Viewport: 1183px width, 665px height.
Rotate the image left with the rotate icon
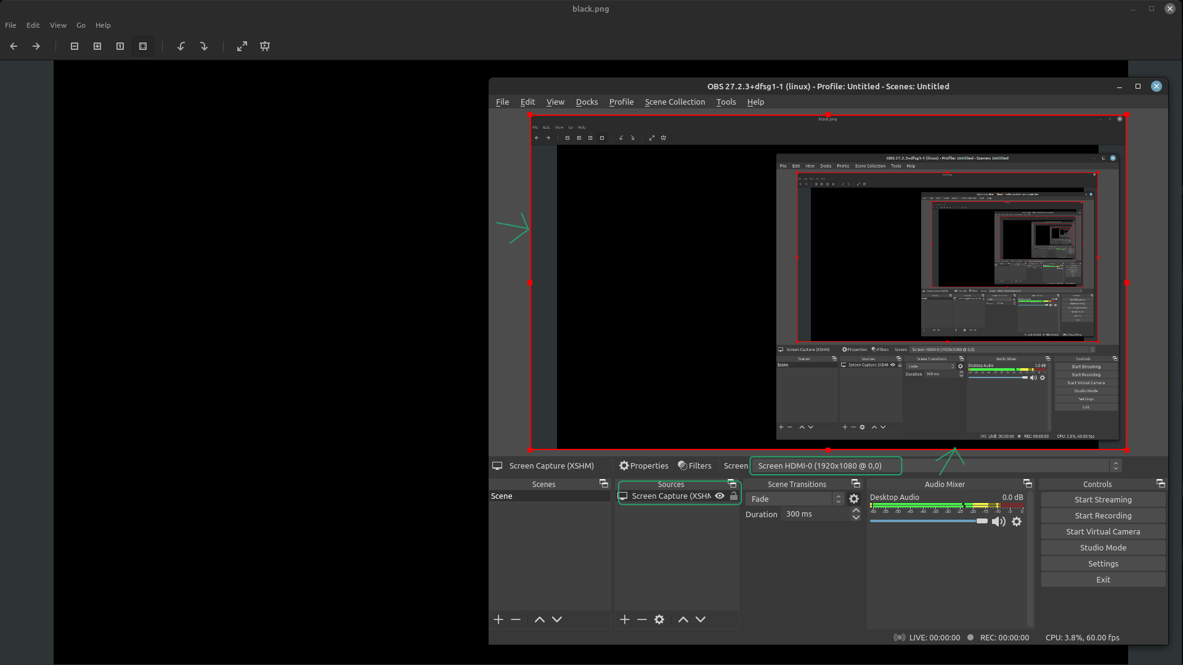(181, 46)
